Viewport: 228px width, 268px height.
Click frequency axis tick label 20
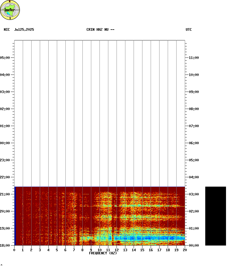pos(185,250)
